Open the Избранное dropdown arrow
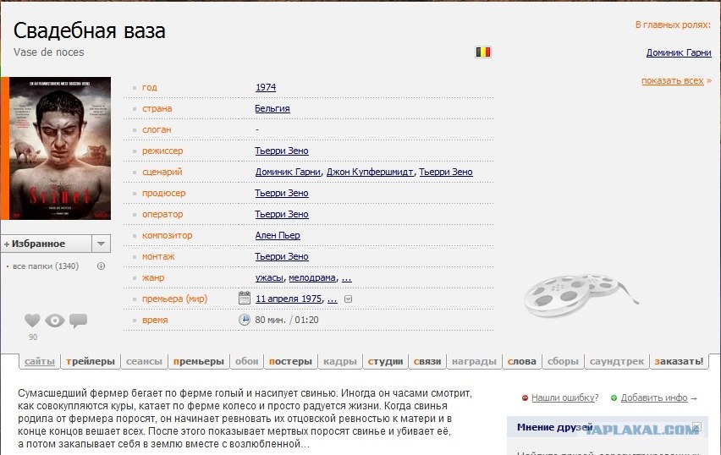721x455 pixels. click(x=102, y=244)
